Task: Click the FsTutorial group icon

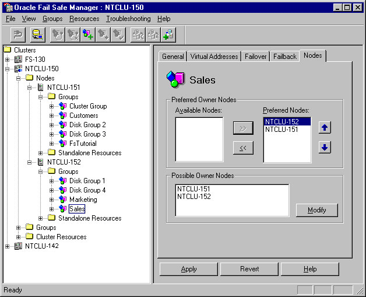Action: point(62,144)
